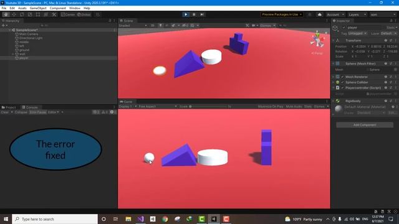This screenshot has width=399, height=224.
Task: Toggle scene lighting bulb icon
Action: coord(161,26)
